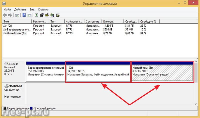
Task: Maximize the Управление дисками window
Action: click(185, 3)
